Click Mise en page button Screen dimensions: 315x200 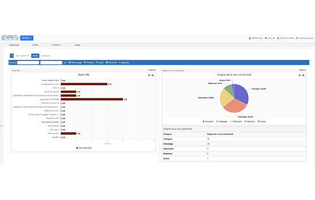(x=75, y=63)
